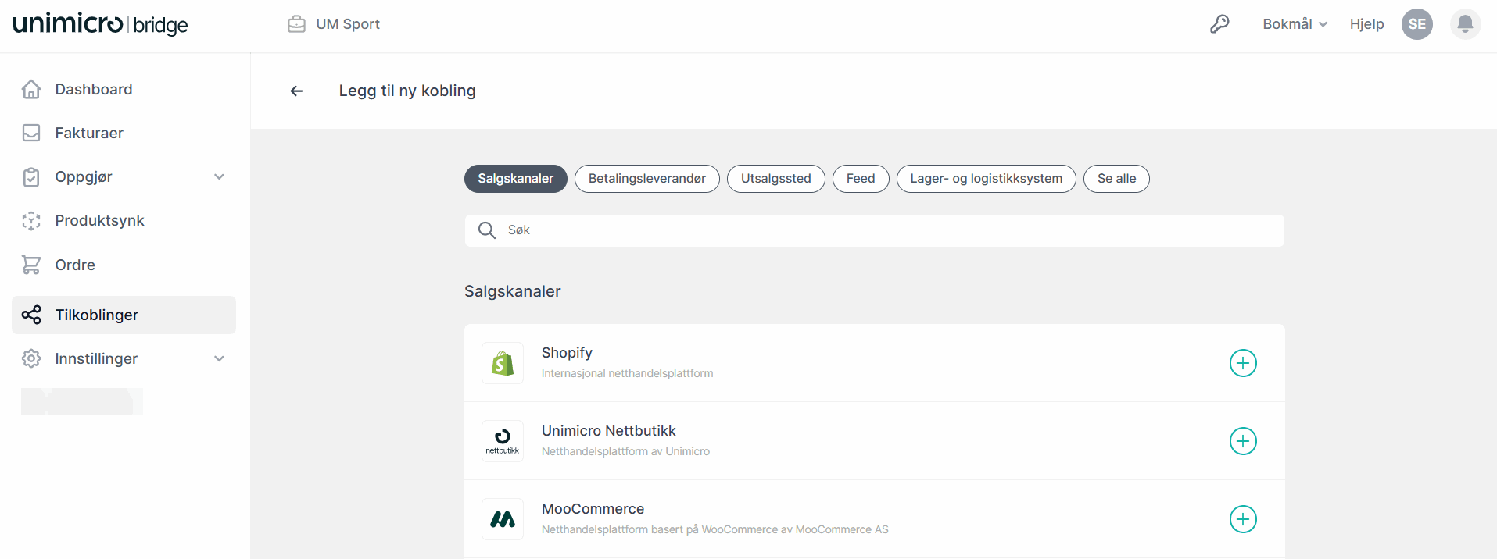Open the key icon in header
This screenshot has width=1497, height=559.
[1219, 24]
